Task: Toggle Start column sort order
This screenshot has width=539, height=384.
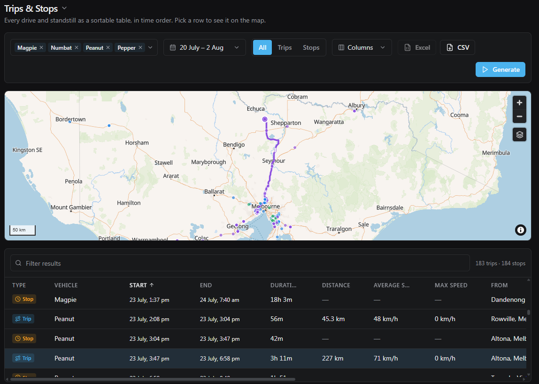Action: tap(142, 285)
